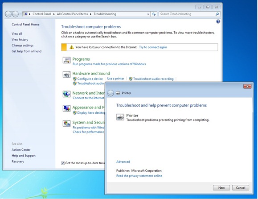Click Next in the Printer troubleshooter

tap(221, 188)
